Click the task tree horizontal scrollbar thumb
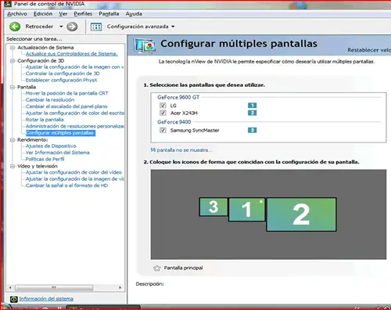This screenshot has width=391, height=310. click(x=54, y=287)
